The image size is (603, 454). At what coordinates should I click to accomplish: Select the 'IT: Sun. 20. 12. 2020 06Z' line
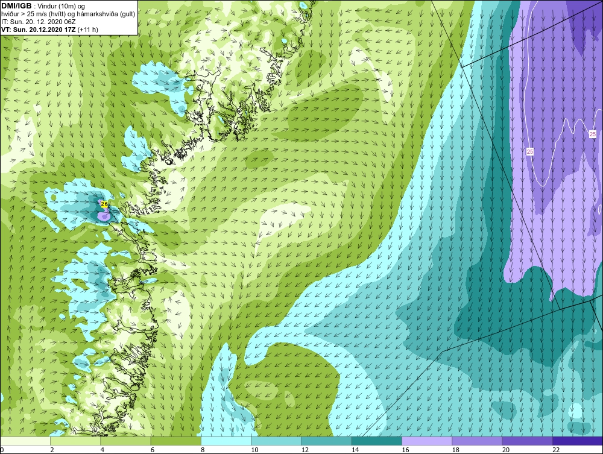(x=39, y=22)
